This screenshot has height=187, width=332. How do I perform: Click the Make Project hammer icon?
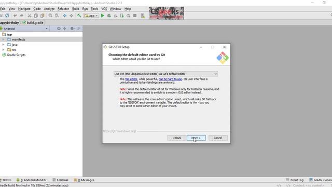[x=79, y=16]
